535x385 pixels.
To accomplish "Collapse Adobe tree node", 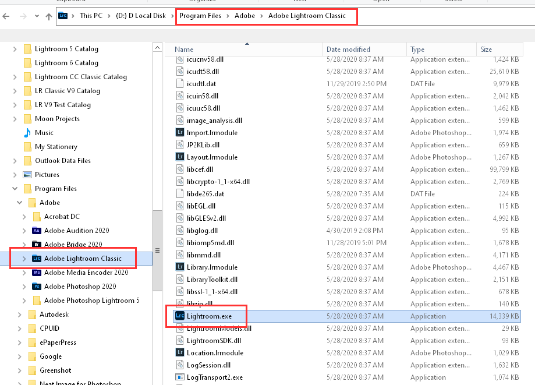I will [19, 203].
